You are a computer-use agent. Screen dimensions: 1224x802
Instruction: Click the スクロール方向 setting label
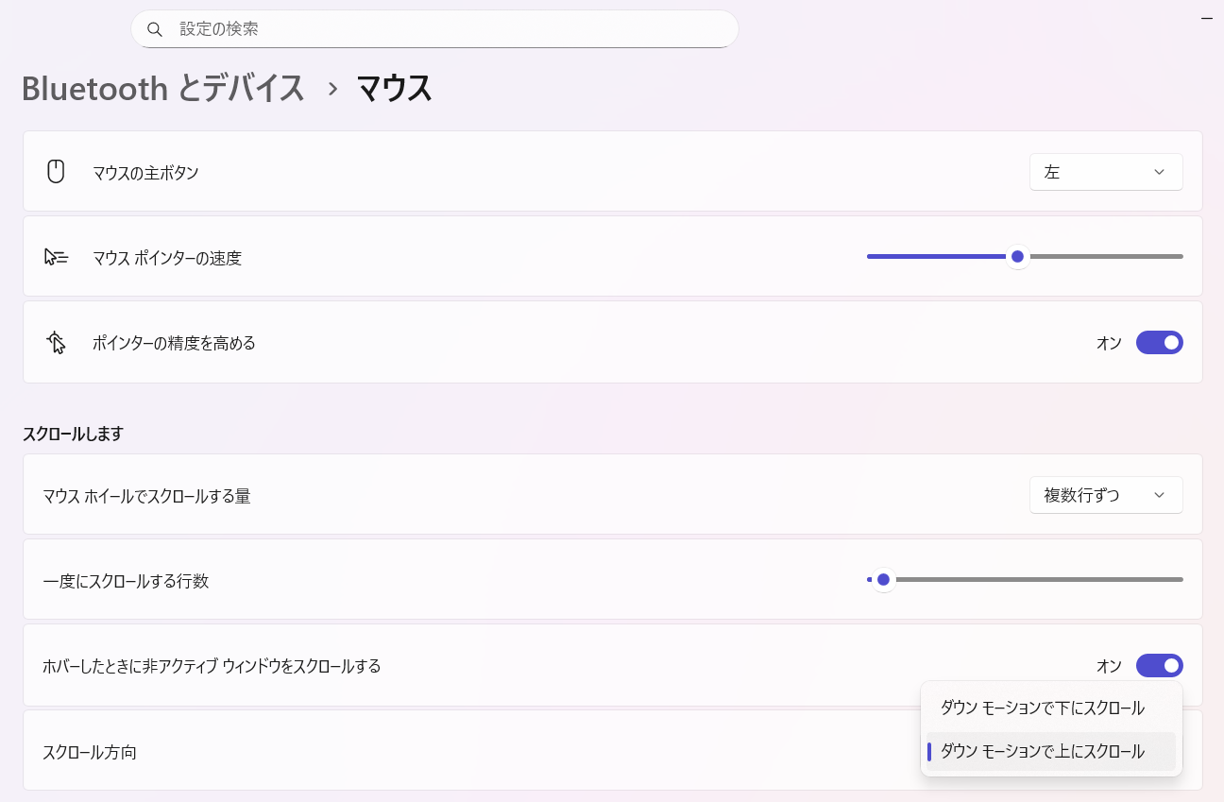[90, 752]
